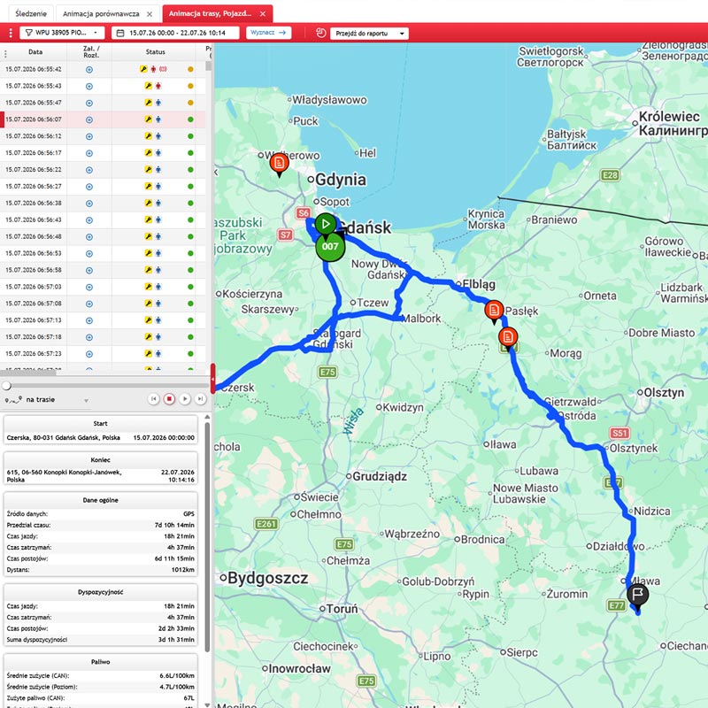
Task: Click the summary panel vertical scrollbar
Action: pyautogui.click(x=207, y=537)
